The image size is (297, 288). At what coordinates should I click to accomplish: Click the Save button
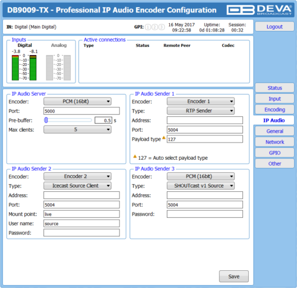(x=234, y=276)
